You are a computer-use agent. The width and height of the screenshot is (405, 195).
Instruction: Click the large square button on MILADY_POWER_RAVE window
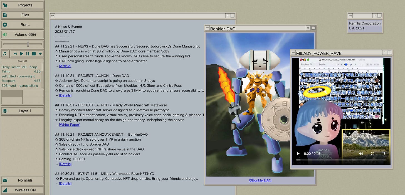389,52
